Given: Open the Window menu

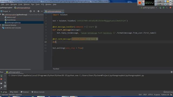Looking at the screenshot, I should click(x=48, y=4).
